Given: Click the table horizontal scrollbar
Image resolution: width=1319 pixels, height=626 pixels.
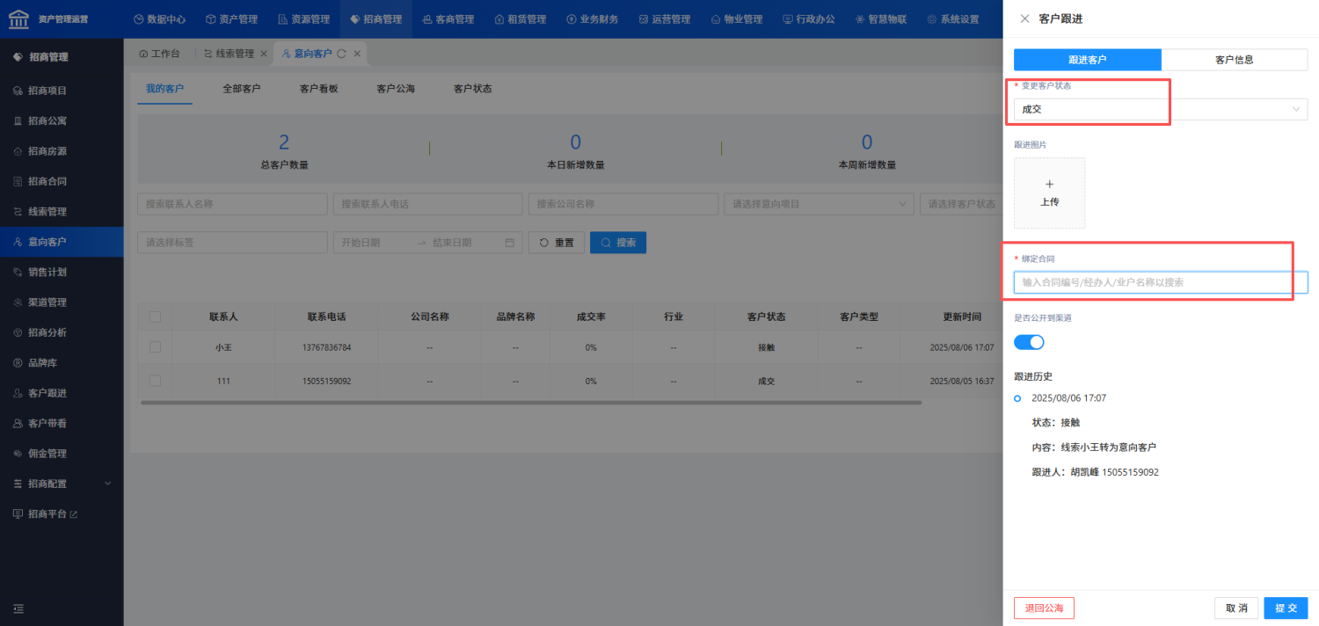Looking at the screenshot, I should (x=531, y=403).
